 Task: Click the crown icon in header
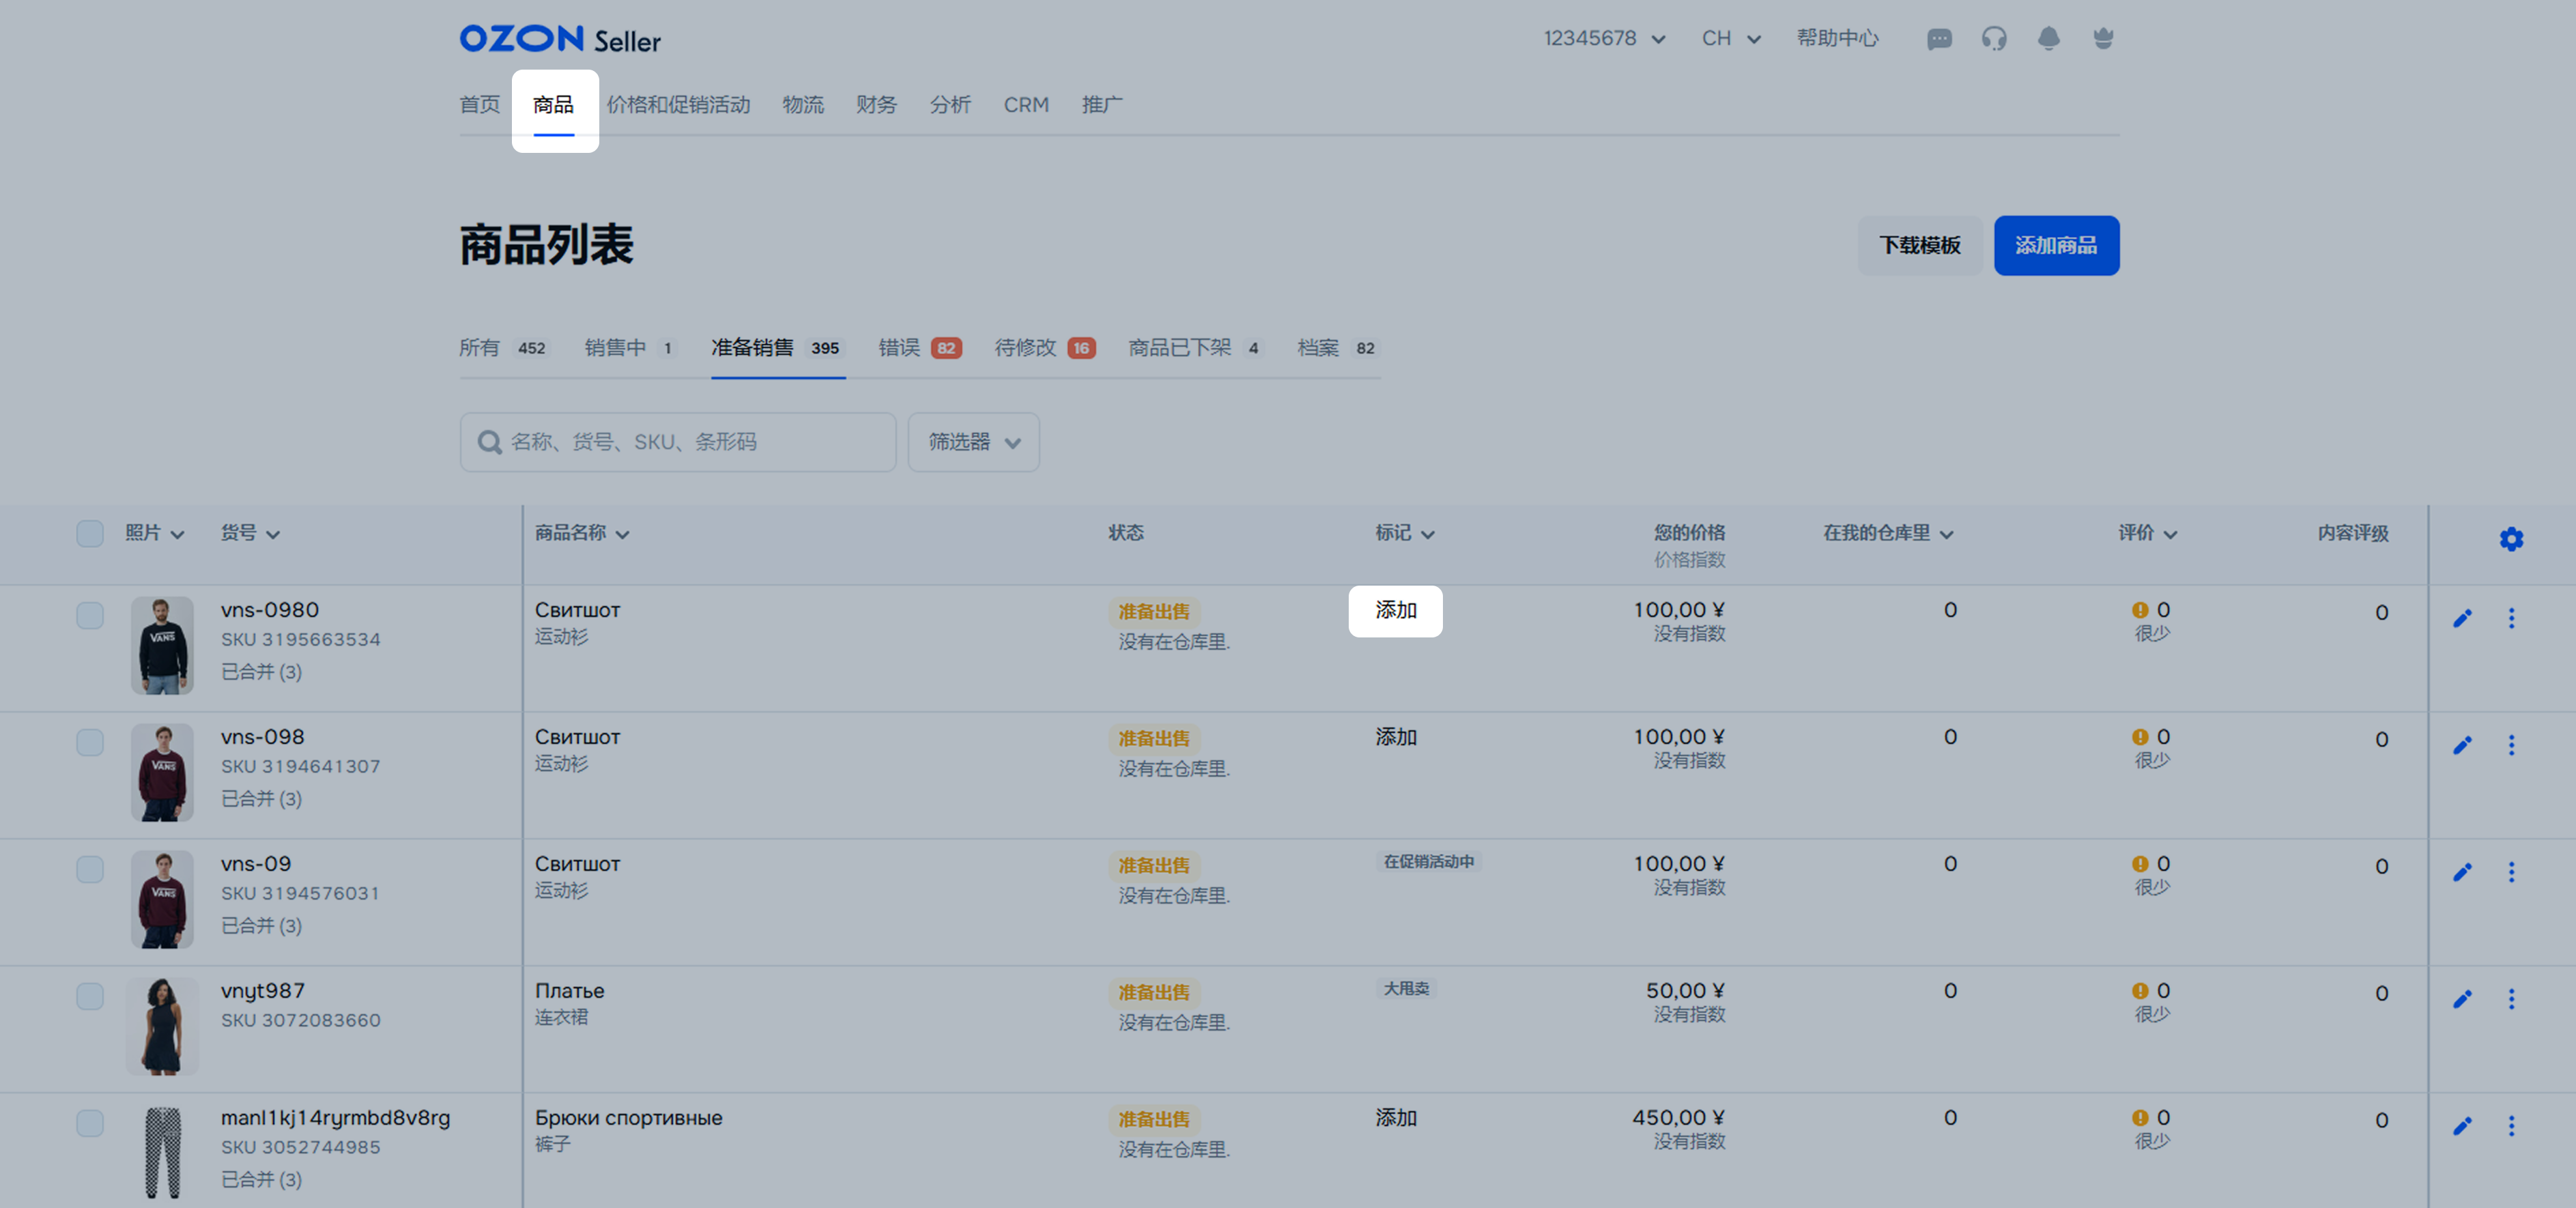(x=2103, y=39)
